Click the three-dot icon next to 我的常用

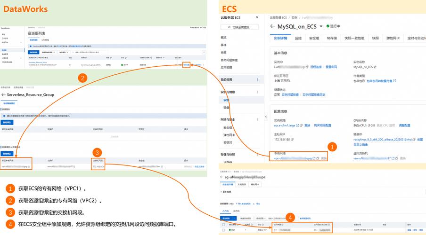click(257, 80)
